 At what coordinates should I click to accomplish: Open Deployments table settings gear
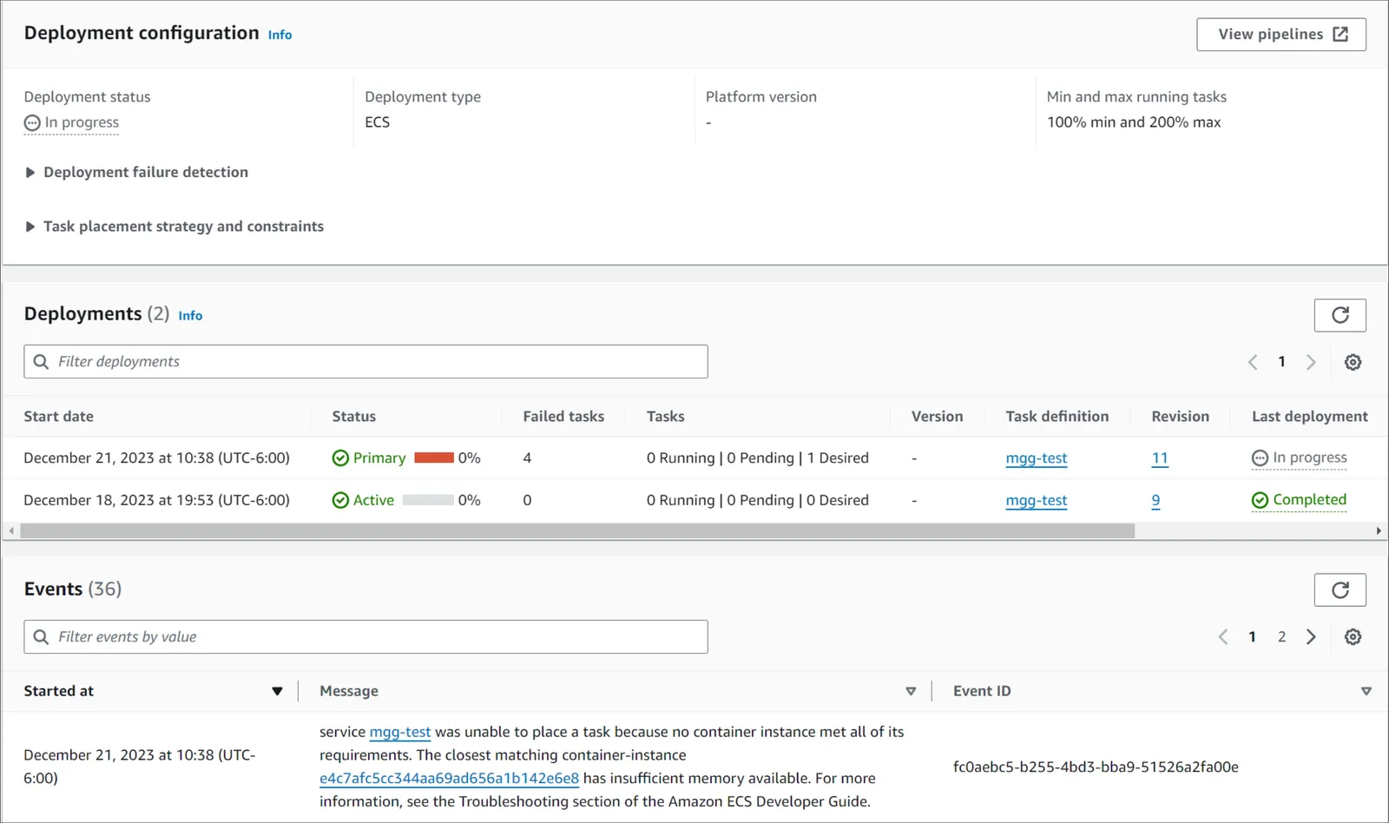click(1353, 362)
